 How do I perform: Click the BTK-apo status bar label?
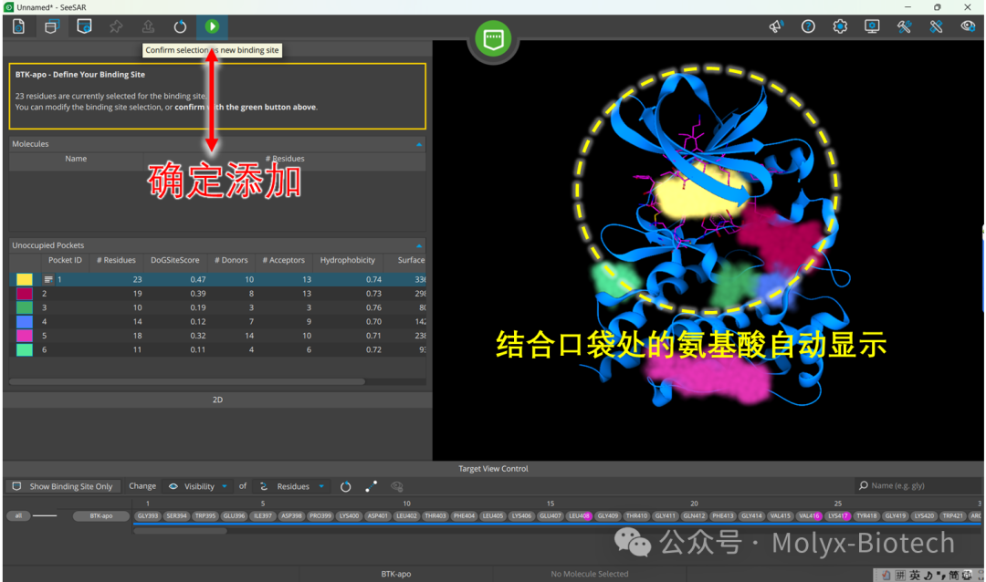pos(396,574)
